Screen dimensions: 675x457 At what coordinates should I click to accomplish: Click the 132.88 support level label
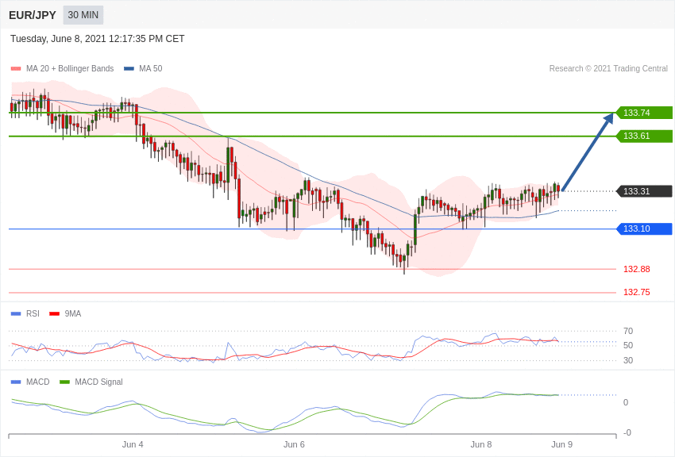coord(637,269)
